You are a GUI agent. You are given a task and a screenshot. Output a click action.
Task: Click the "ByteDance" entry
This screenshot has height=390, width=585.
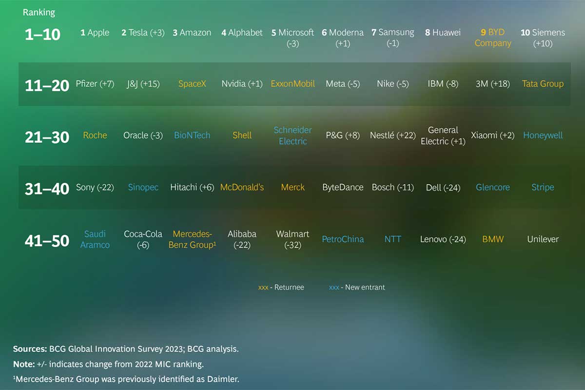pos(343,187)
